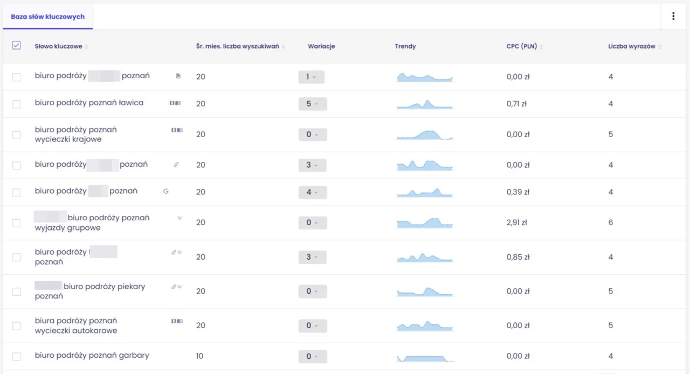Image resolution: width=690 pixels, height=374 pixels.
Task: Click map icon beside 'biuro podróży poznań ławica'
Action: 176,103
